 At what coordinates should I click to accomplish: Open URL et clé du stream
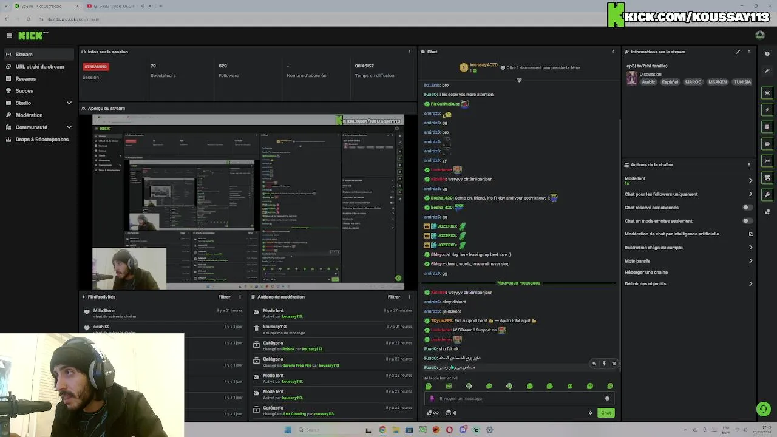click(39, 67)
